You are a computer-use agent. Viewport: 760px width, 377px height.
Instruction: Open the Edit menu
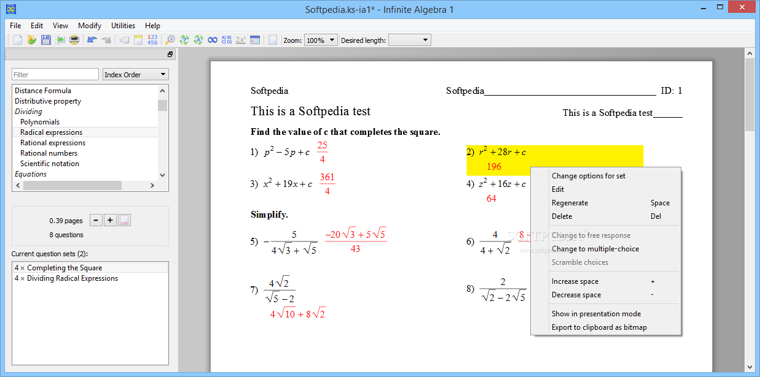pos(37,26)
